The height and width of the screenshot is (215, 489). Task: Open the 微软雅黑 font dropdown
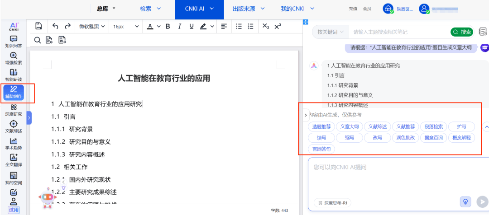click(92, 27)
